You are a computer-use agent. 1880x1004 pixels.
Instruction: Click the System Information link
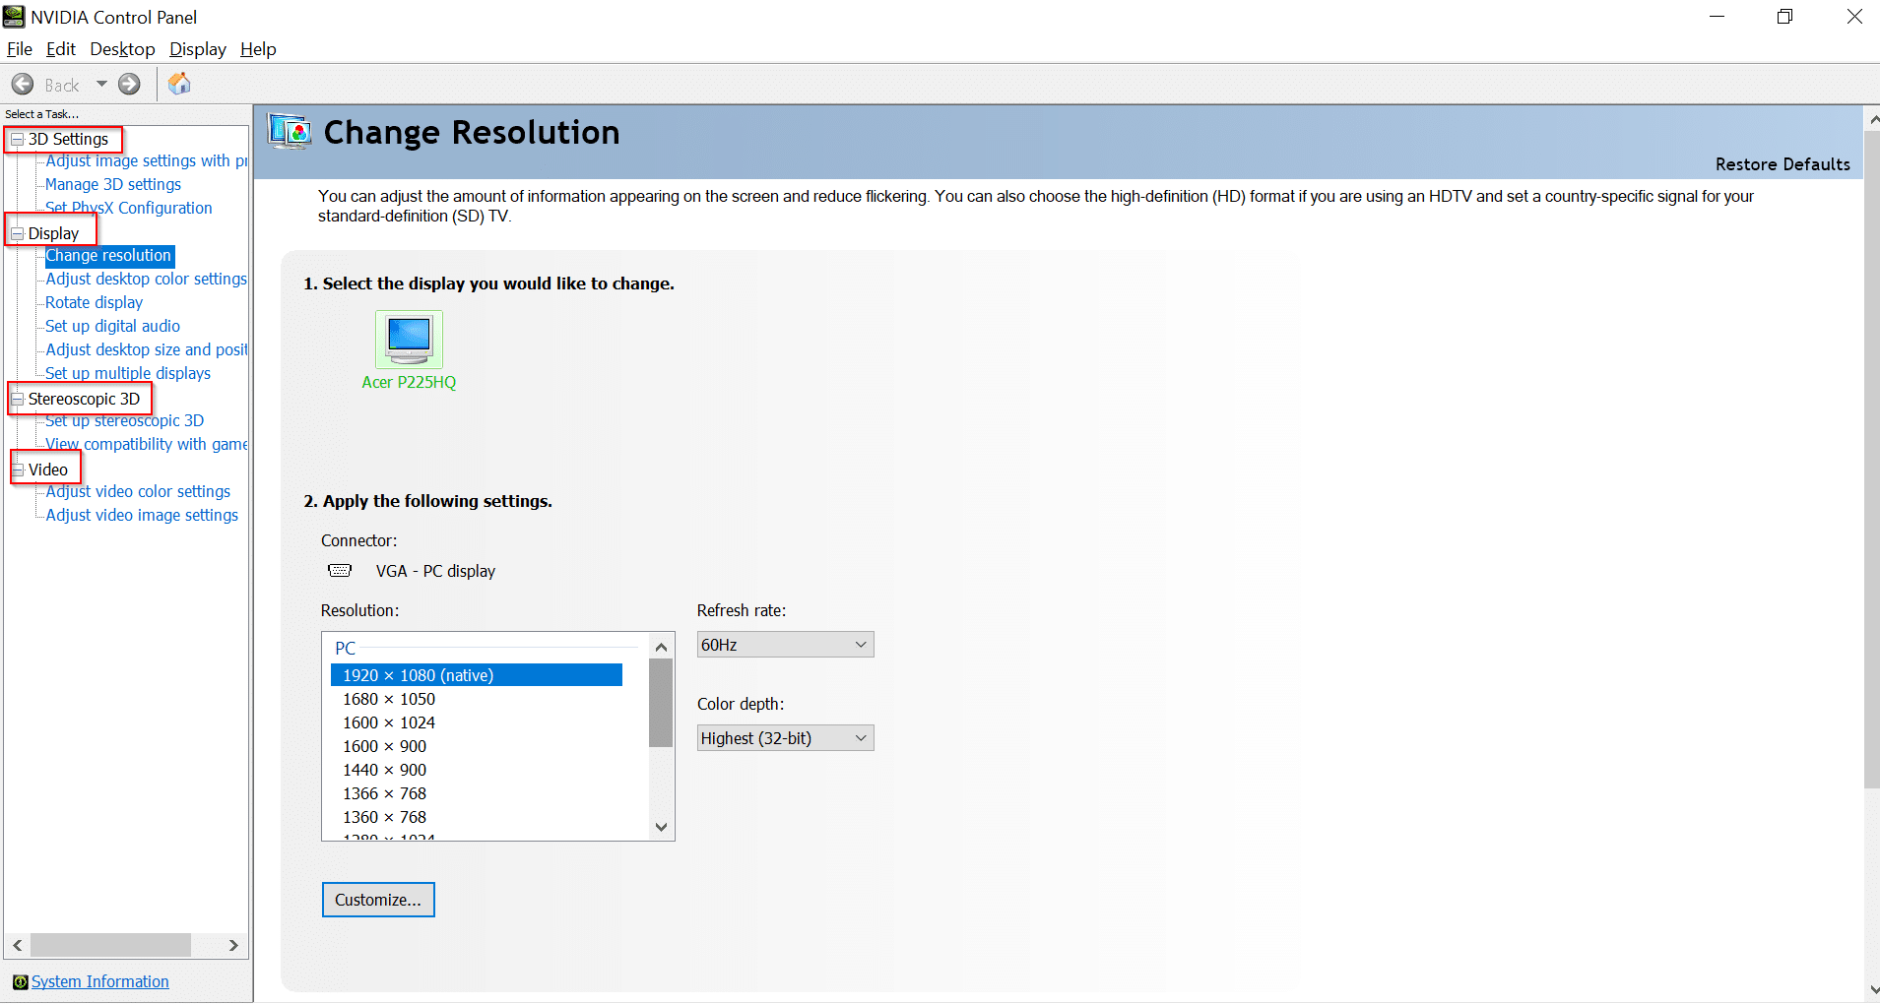click(100, 982)
